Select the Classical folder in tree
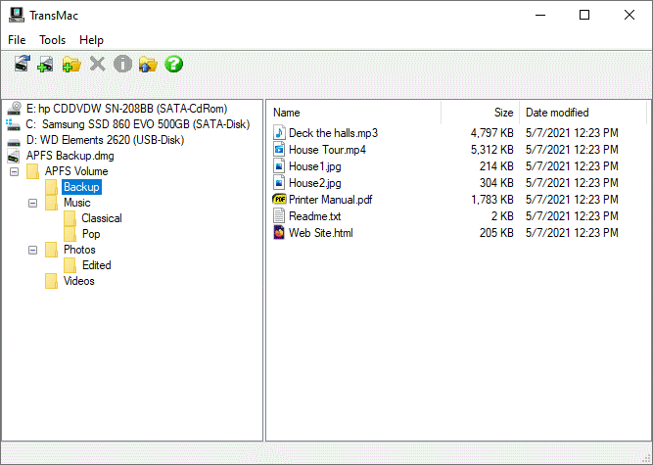The image size is (653, 465). [x=101, y=218]
